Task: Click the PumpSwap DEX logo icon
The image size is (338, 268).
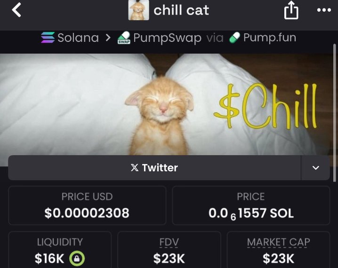Action: click(x=124, y=38)
